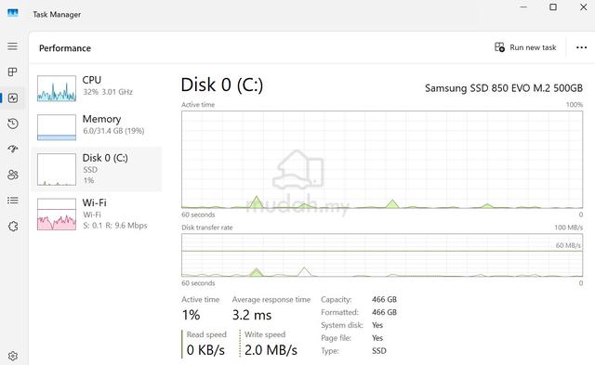Image resolution: width=595 pixels, height=365 pixels.
Task: Select Memory in the performance list
Action: point(97,127)
